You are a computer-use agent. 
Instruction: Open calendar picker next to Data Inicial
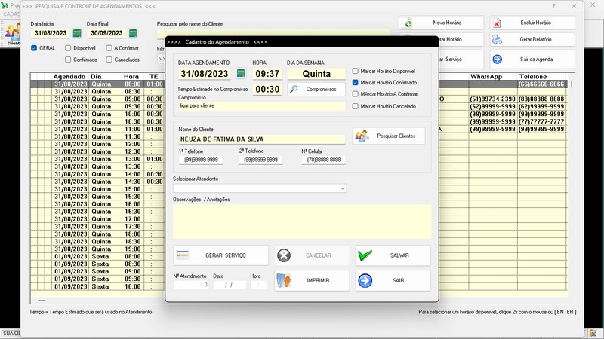pyautogui.click(x=77, y=33)
